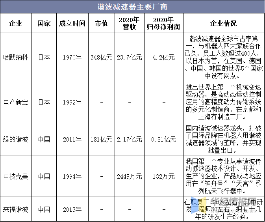Click the revenue cell 2445万元

(130, 177)
